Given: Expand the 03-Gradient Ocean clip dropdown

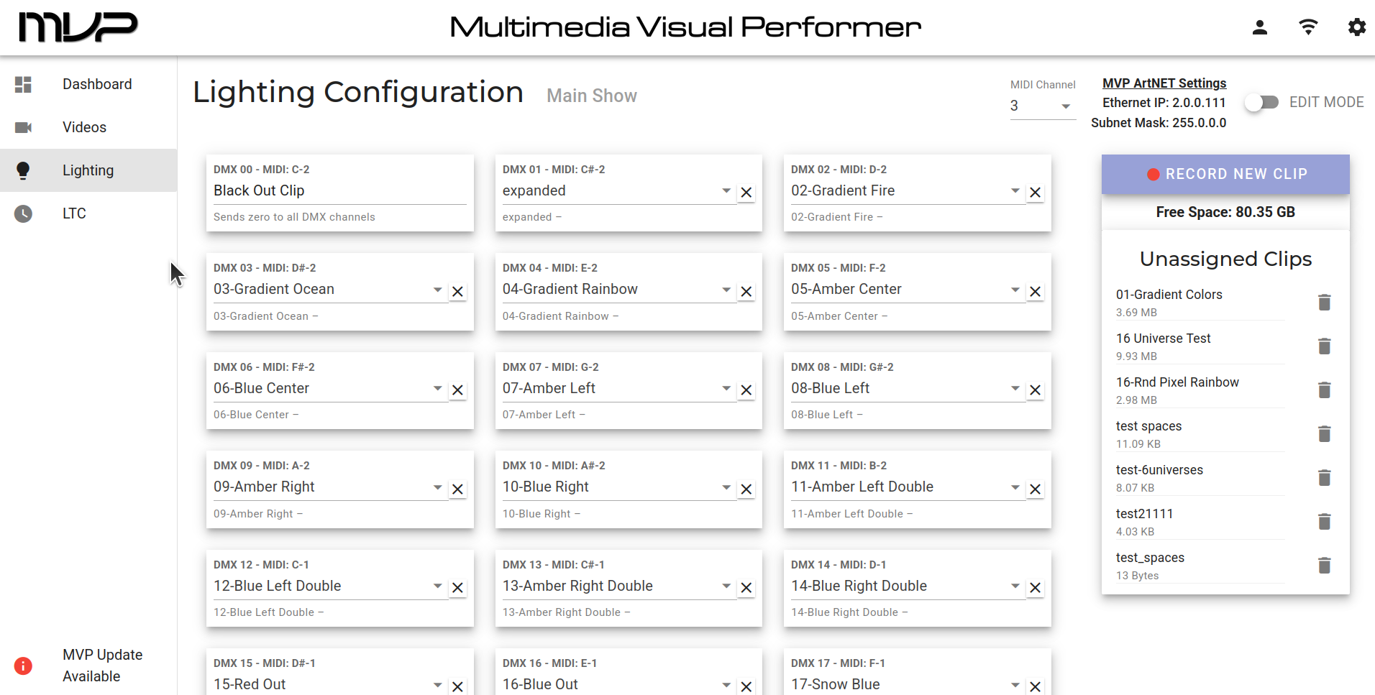Looking at the screenshot, I should click(x=437, y=290).
